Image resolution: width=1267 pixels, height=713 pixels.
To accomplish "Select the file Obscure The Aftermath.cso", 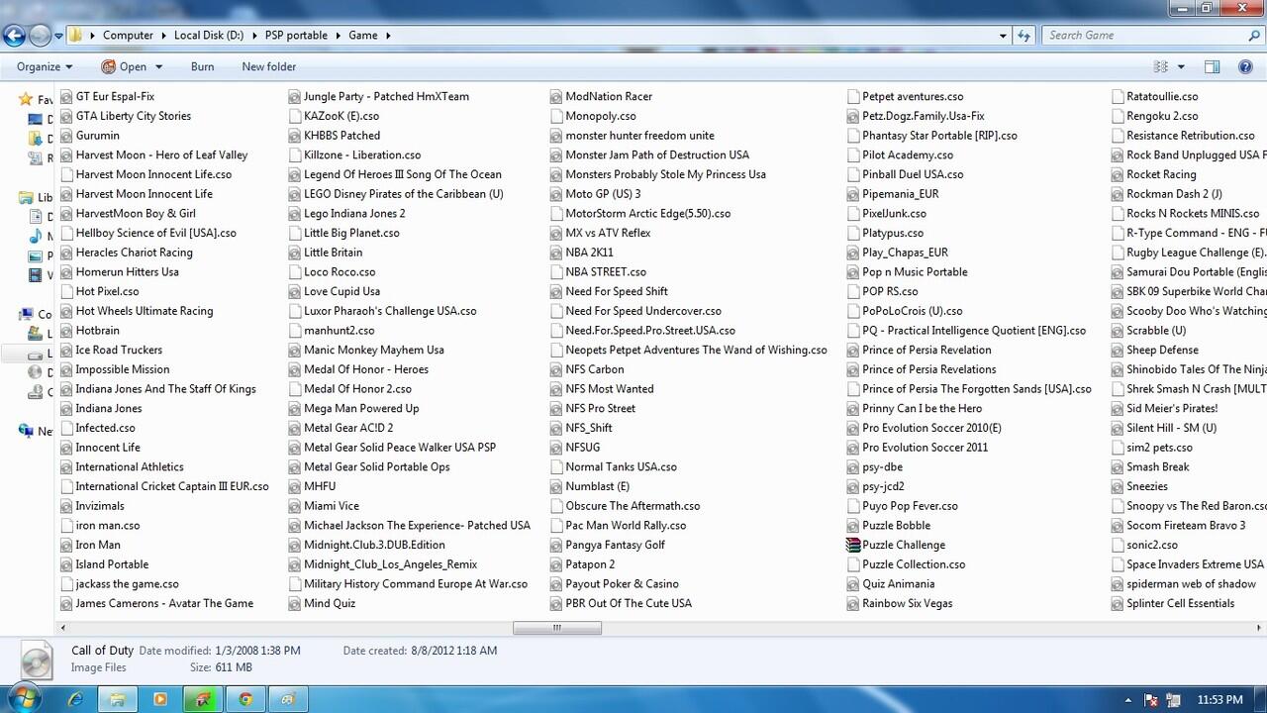I will [633, 506].
